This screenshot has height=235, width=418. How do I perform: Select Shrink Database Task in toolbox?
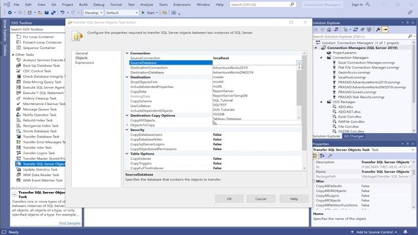click(x=40, y=131)
